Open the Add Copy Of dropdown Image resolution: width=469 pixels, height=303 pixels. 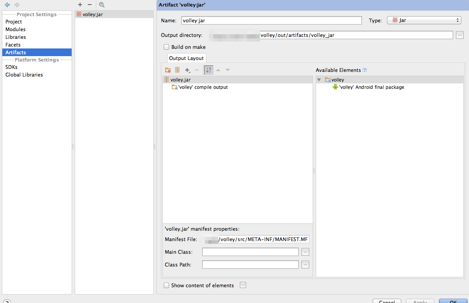188,70
